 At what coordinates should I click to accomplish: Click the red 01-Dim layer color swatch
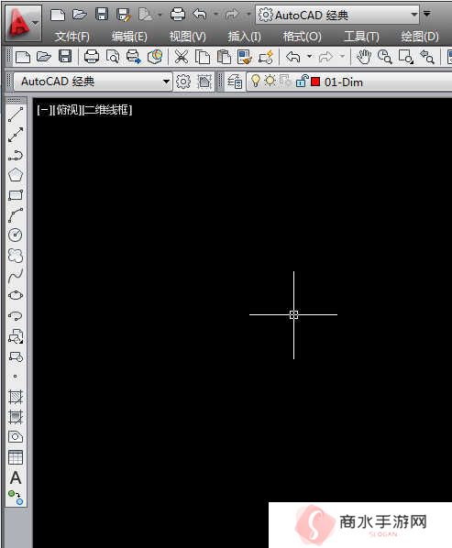pos(315,82)
